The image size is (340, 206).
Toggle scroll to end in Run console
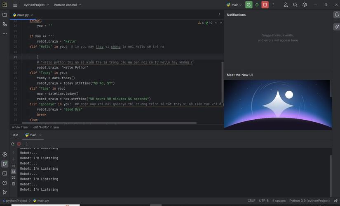(x=13, y=171)
